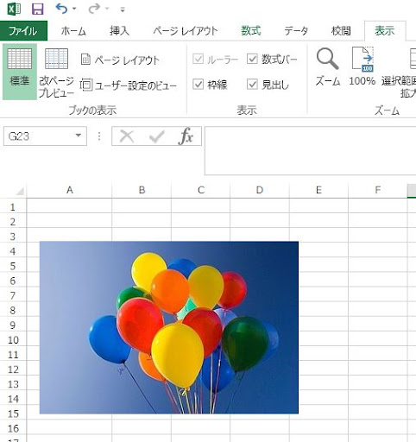Reset zoom with the 100% button
The image size is (416, 442).
(362, 66)
